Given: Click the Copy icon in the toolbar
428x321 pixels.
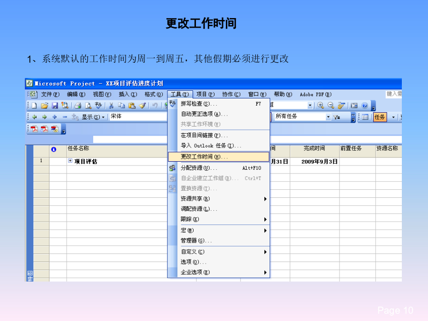Looking at the screenshot, I should (x=121, y=106).
